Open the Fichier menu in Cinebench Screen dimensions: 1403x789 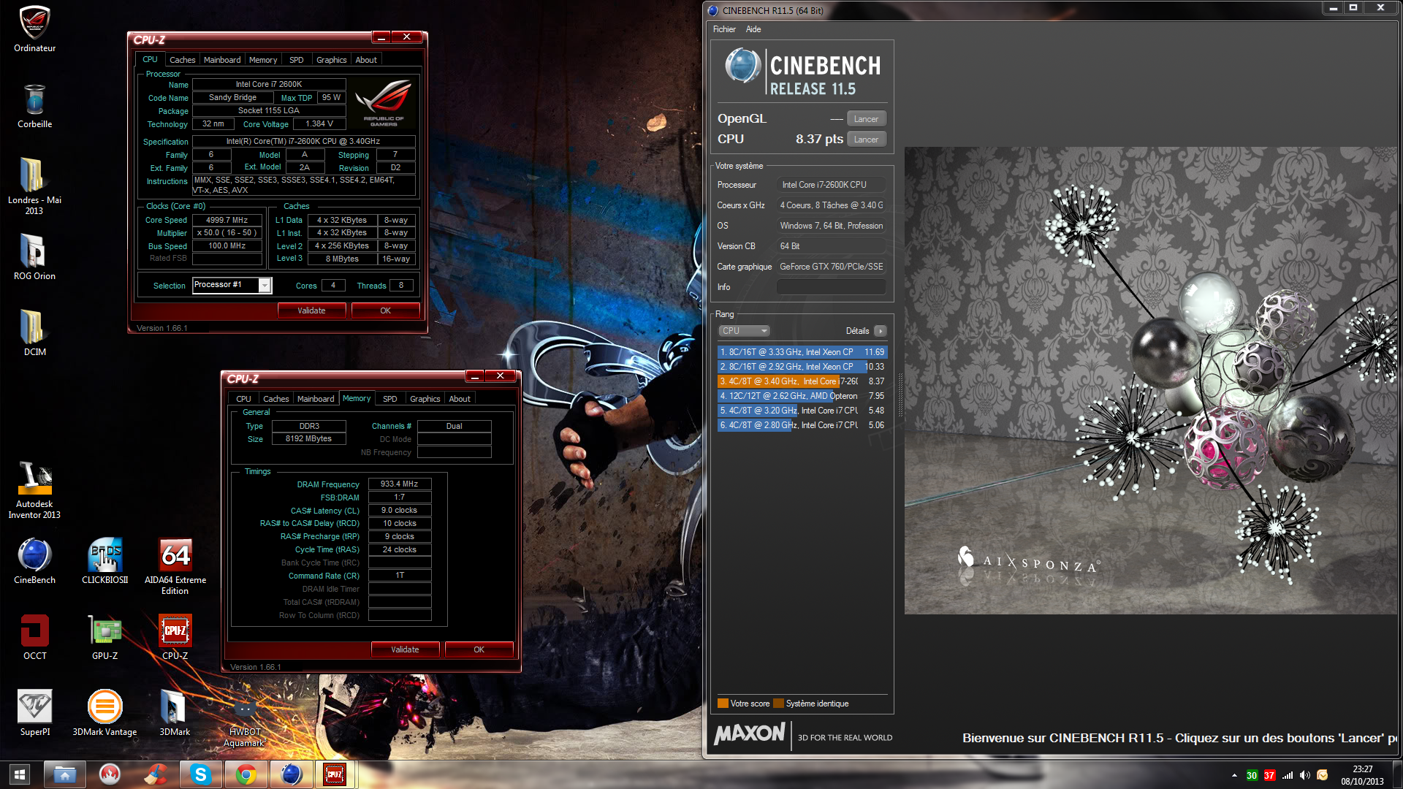(x=724, y=29)
